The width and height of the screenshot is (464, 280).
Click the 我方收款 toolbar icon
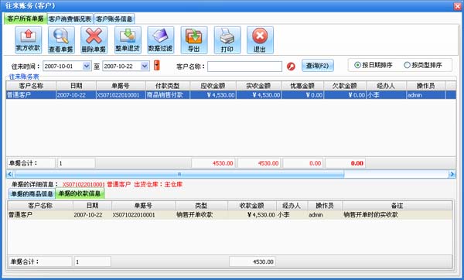pos(28,40)
